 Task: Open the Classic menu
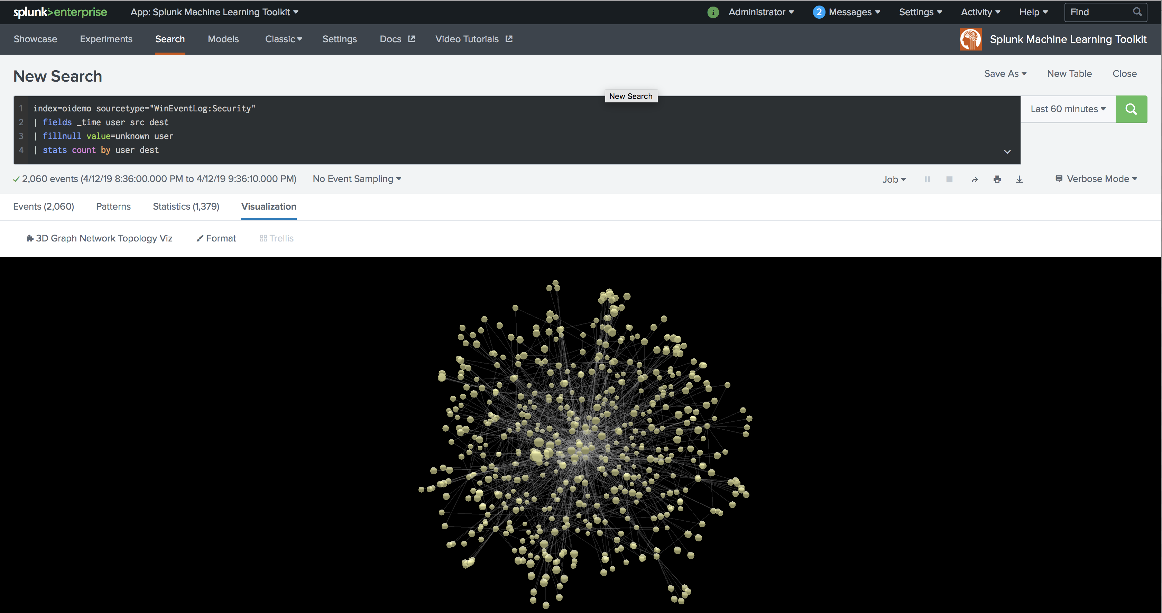[283, 39]
